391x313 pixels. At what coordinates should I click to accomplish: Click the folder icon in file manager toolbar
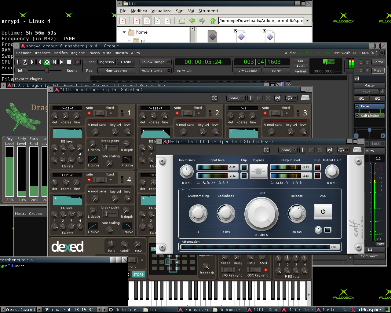click(182, 21)
